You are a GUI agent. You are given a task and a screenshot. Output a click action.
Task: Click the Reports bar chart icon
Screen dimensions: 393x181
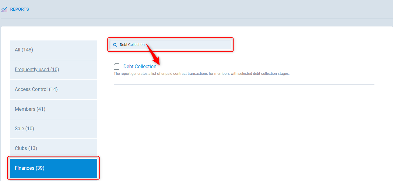4,9
